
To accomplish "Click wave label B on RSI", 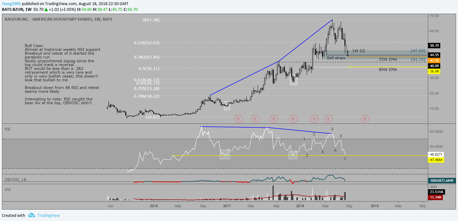I will point(341,136).
